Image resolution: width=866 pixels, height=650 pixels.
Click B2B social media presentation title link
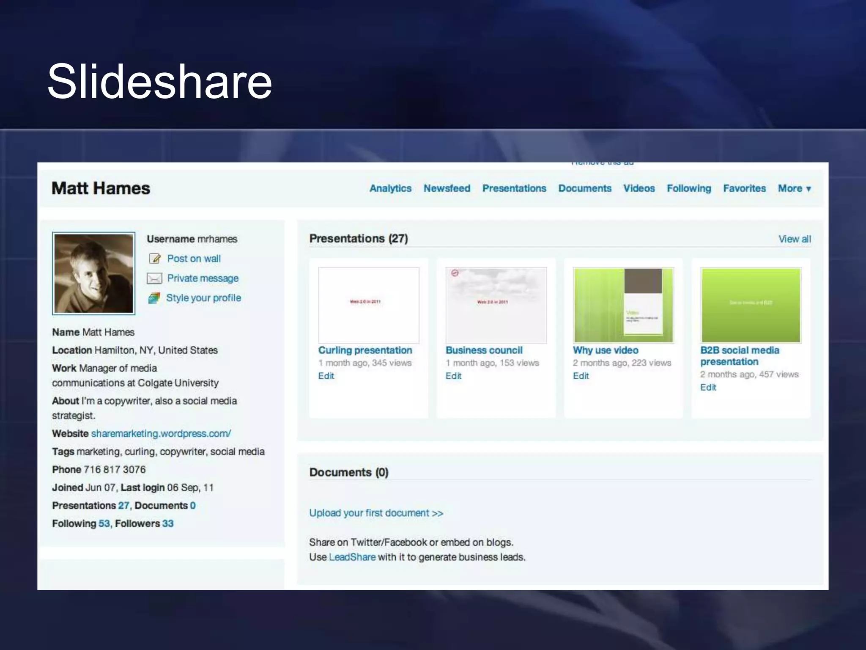click(x=740, y=356)
